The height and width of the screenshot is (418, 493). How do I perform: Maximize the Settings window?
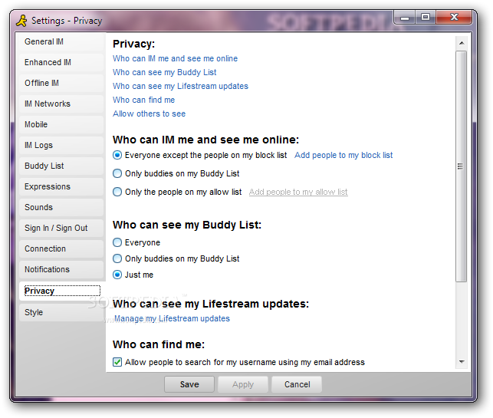426,18
